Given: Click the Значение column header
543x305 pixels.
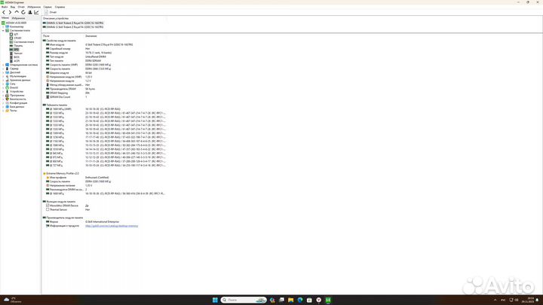Looking at the screenshot, I should [x=91, y=36].
